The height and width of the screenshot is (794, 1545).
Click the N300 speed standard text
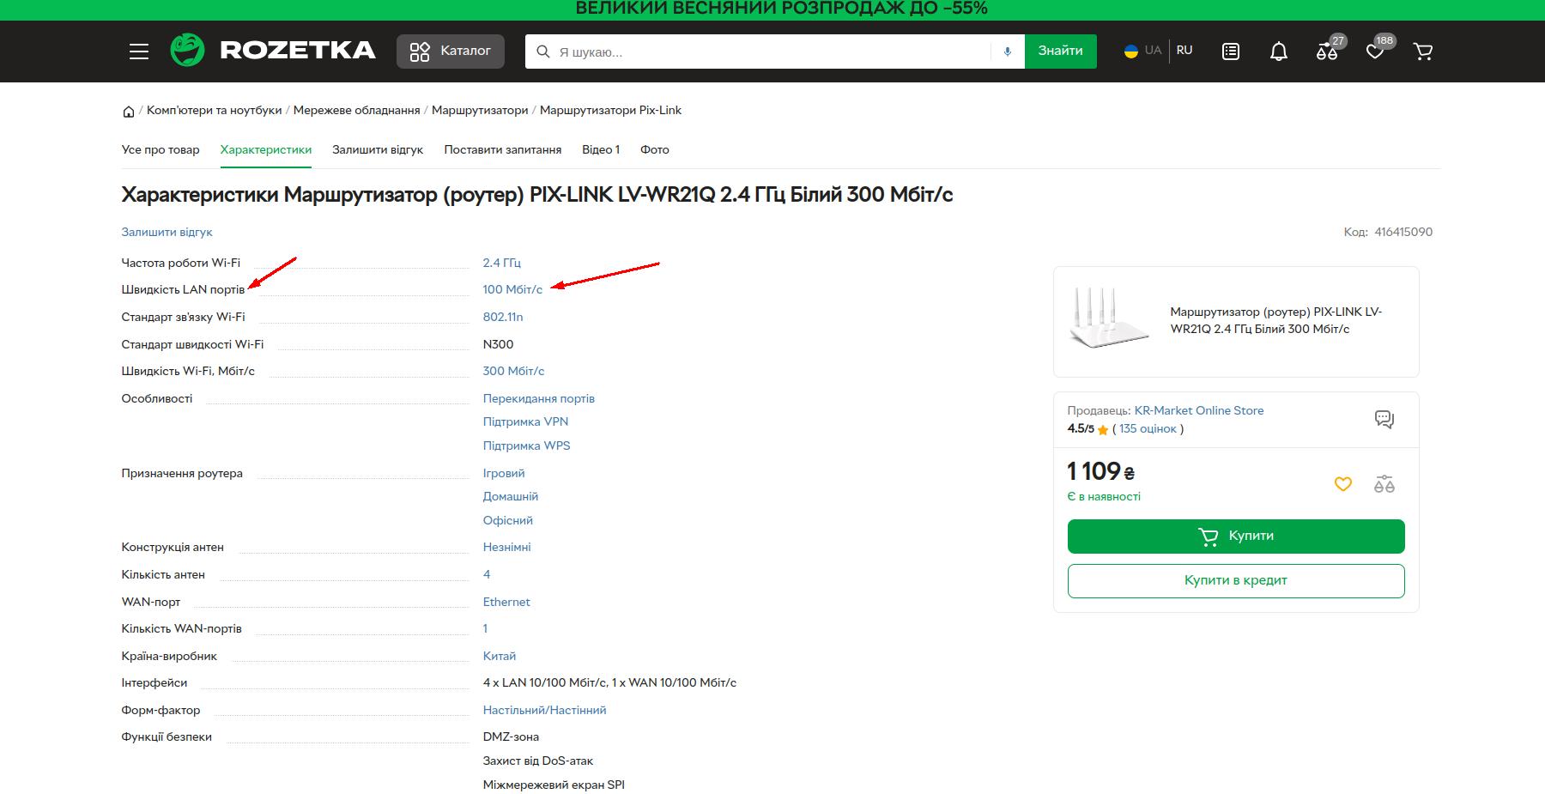click(499, 345)
